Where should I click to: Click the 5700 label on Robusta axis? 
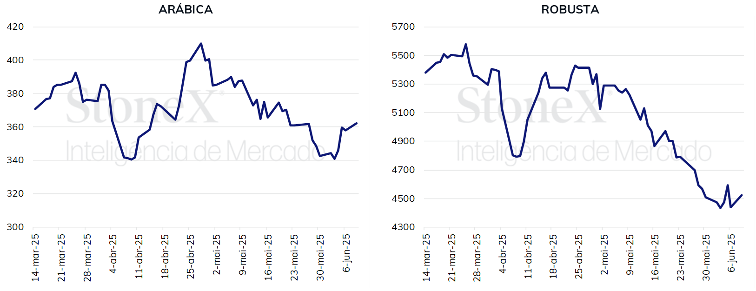coord(403,26)
